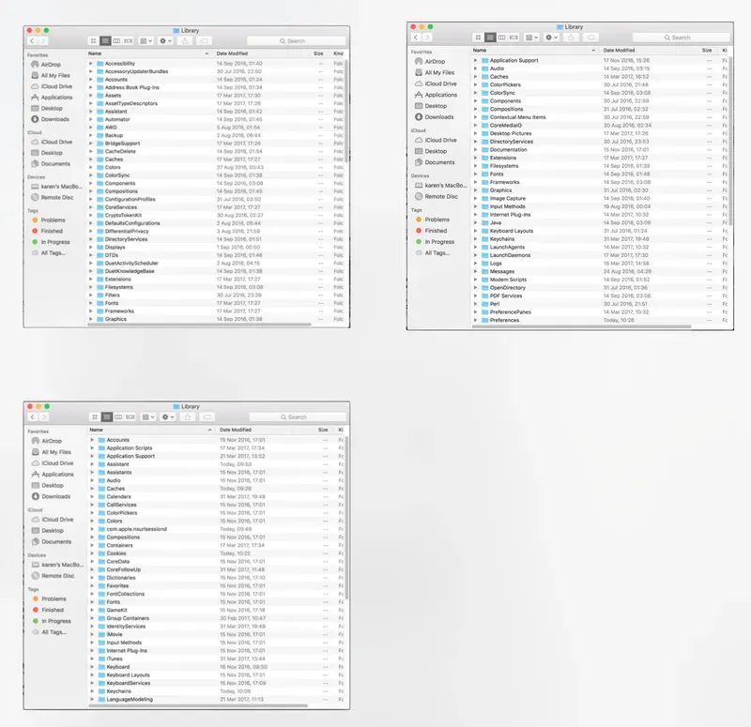Screen dimensions: 751x727
Task: Switch top-left window to icon view
Action: click(x=94, y=41)
